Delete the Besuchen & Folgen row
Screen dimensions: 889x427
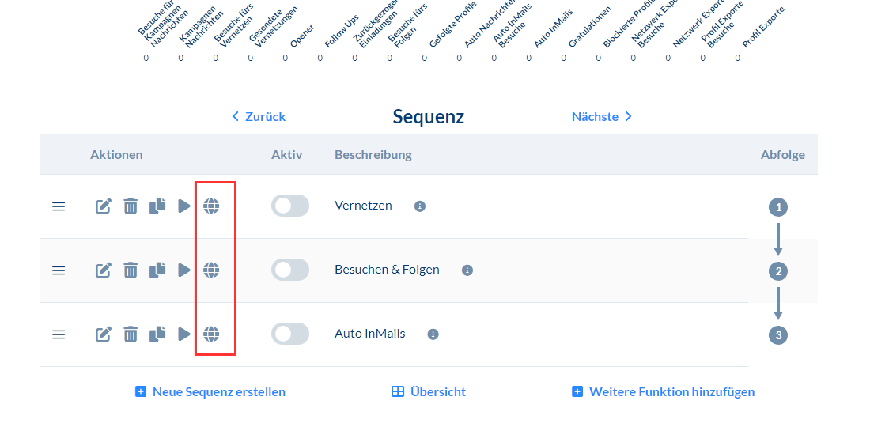point(131,270)
